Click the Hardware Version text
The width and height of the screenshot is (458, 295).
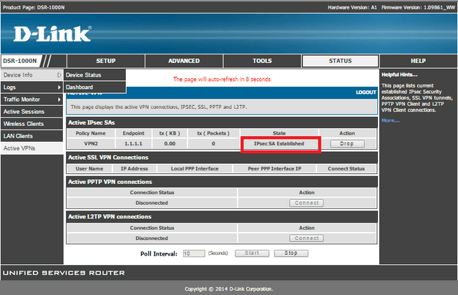[x=352, y=7]
